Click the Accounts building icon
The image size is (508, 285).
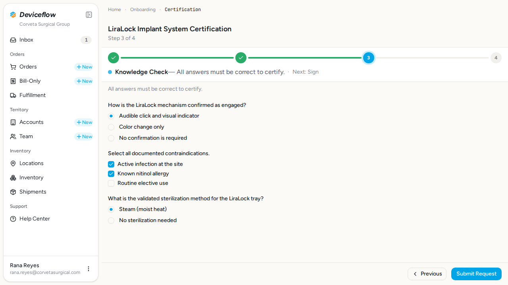(13, 122)
